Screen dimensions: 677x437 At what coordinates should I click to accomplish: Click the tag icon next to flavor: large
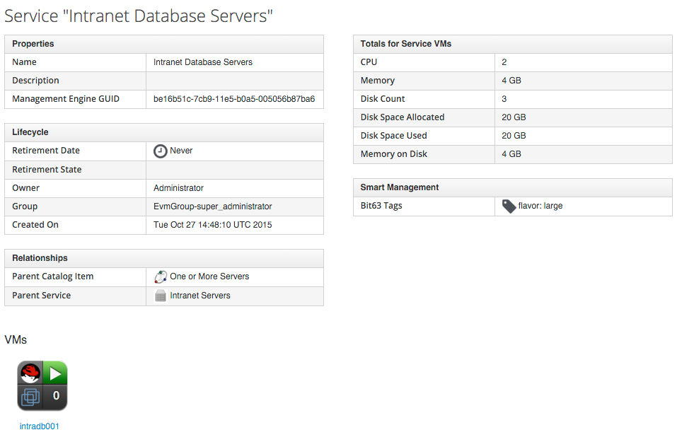(509, 206)
